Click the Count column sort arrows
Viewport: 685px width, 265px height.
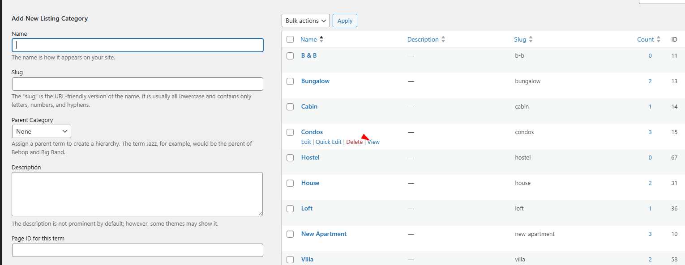[x=658, y=39]
